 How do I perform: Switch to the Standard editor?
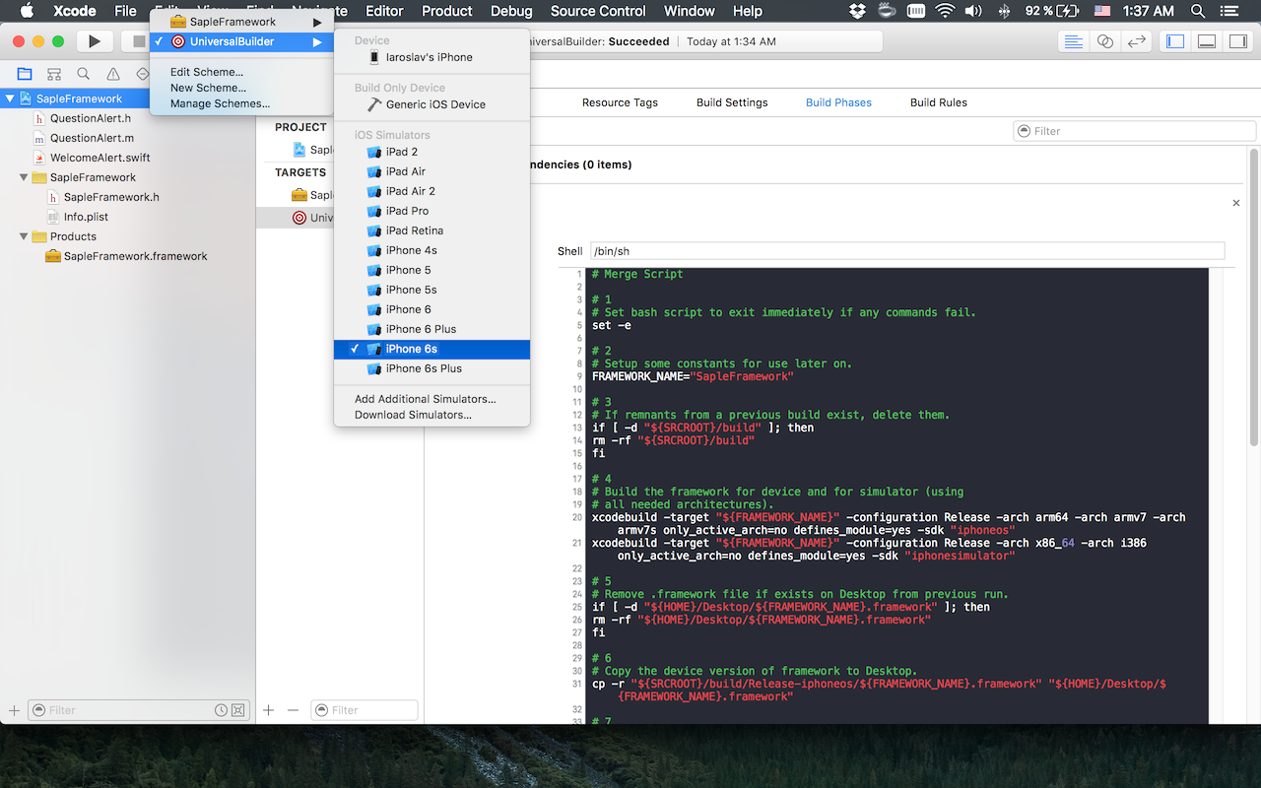coord(1073,41)
